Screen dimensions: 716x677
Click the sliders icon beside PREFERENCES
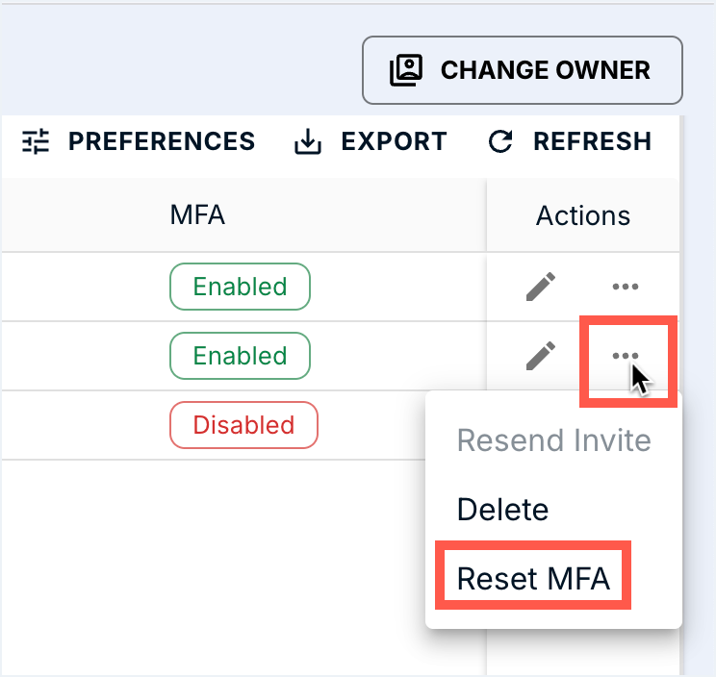click(36, 142)
